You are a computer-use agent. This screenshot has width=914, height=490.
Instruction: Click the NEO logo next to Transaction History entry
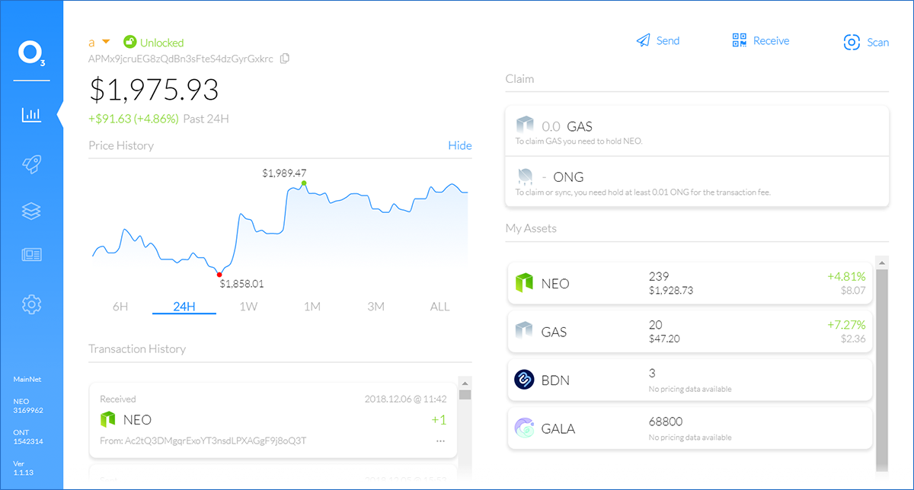coord(108,419)
